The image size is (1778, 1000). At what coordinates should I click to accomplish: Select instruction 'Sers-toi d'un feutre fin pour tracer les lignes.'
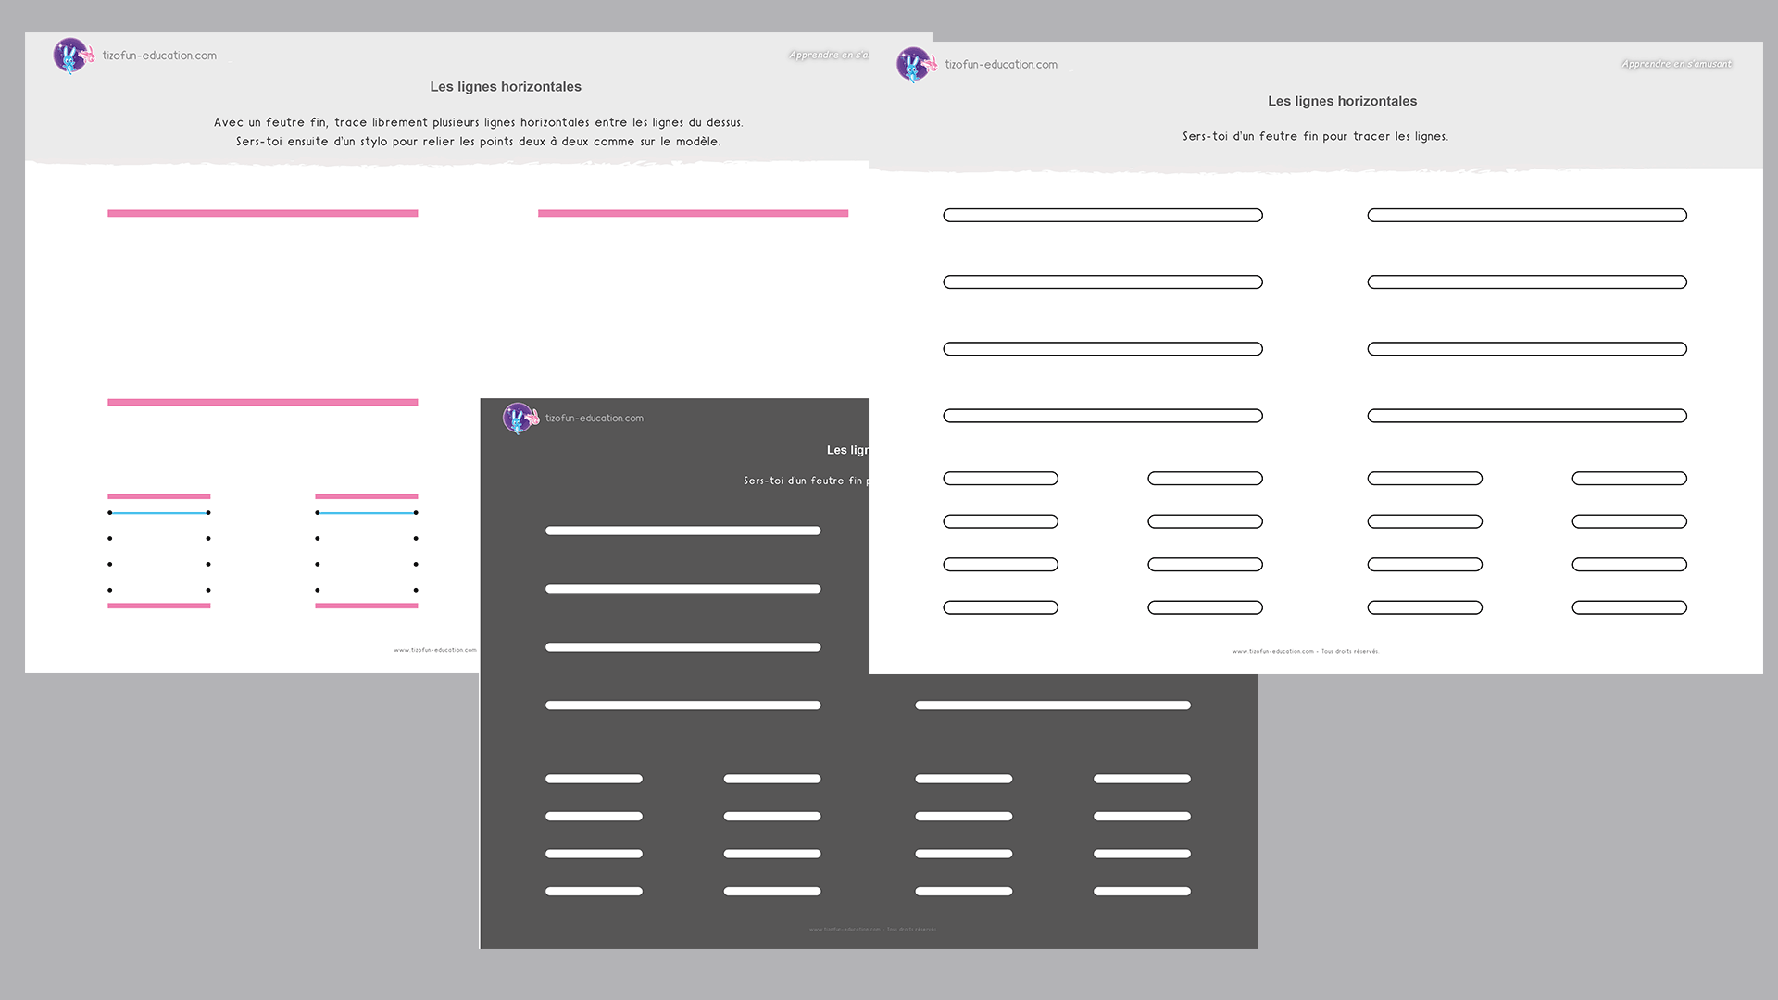pyautogui.click(x=1315, y=136)
